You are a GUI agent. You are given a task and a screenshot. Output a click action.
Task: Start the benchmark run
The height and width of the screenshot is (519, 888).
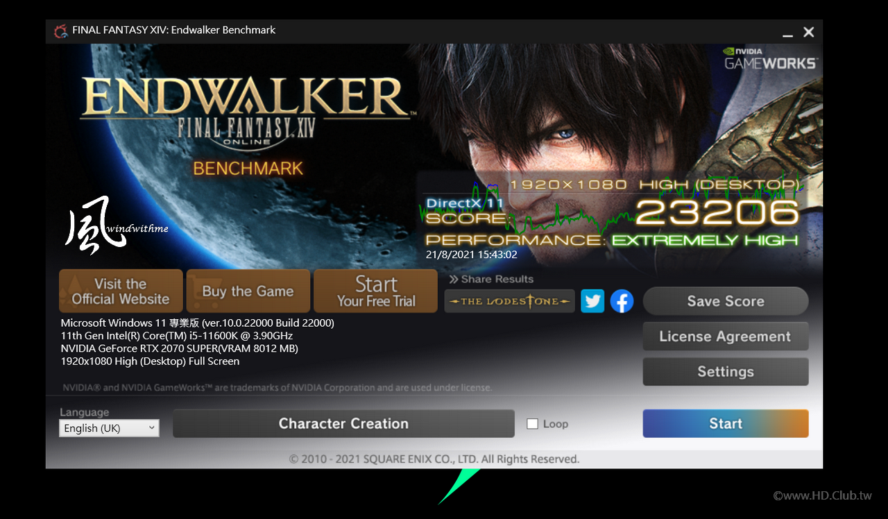point(726,423)
